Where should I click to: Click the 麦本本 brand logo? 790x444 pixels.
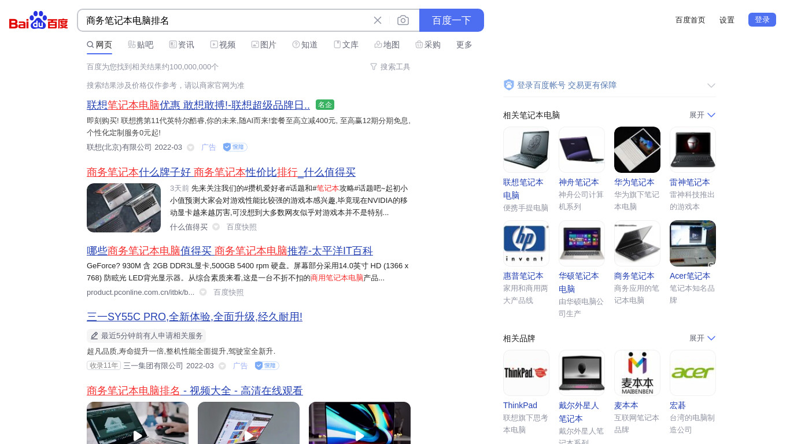click(x=637, y=373)
